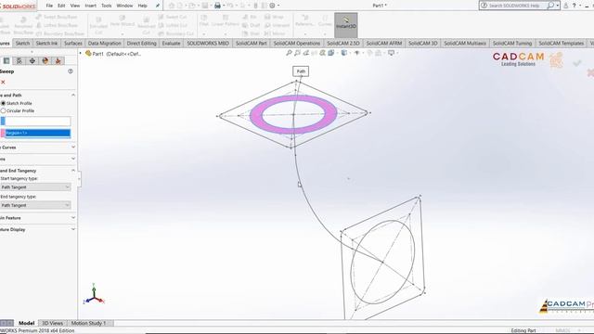Expand the Guide Curves section
Viewport: 594px width, 334px height.
(73, 147)
